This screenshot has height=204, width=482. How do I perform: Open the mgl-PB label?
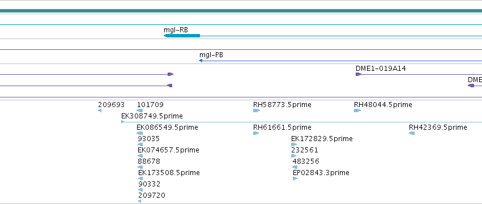(211, 55)
